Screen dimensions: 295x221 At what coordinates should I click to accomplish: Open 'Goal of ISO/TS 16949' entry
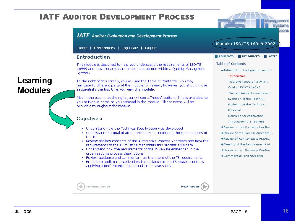[x=244, y=87]
